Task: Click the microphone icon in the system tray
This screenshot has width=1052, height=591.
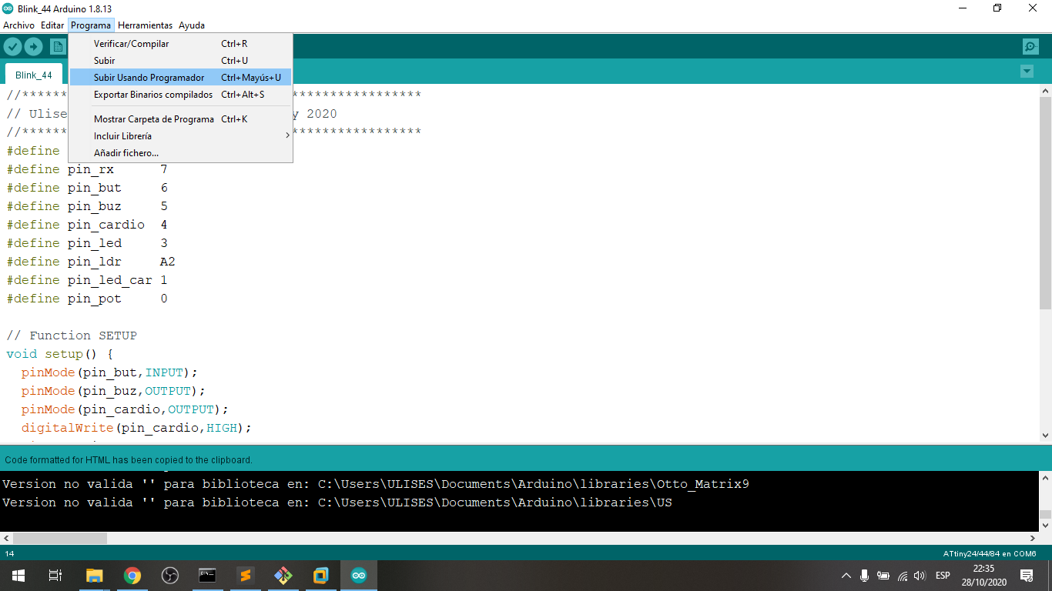Action: pos(865,576)
